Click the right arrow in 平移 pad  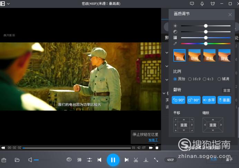pyautogui.click(x=192, y=125)
